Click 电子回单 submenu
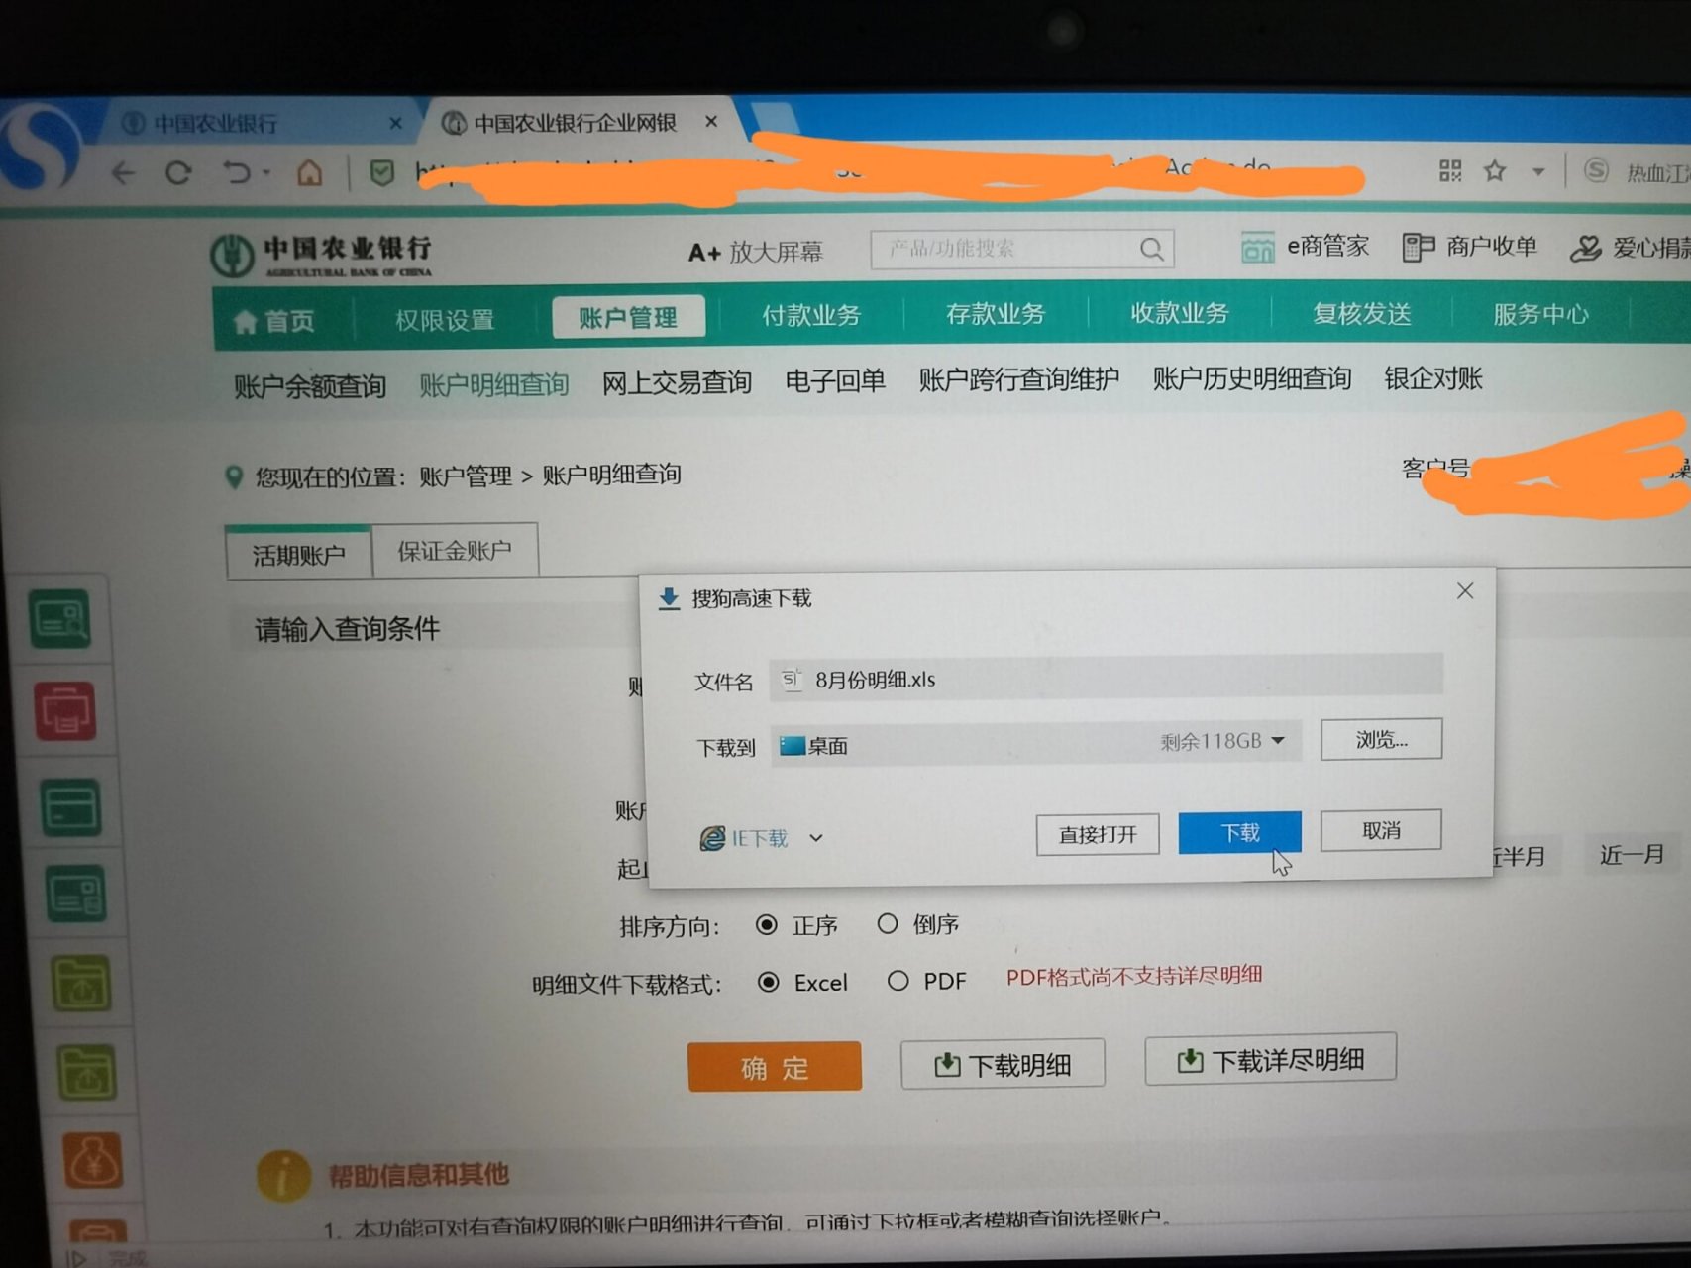 [835, 380]
